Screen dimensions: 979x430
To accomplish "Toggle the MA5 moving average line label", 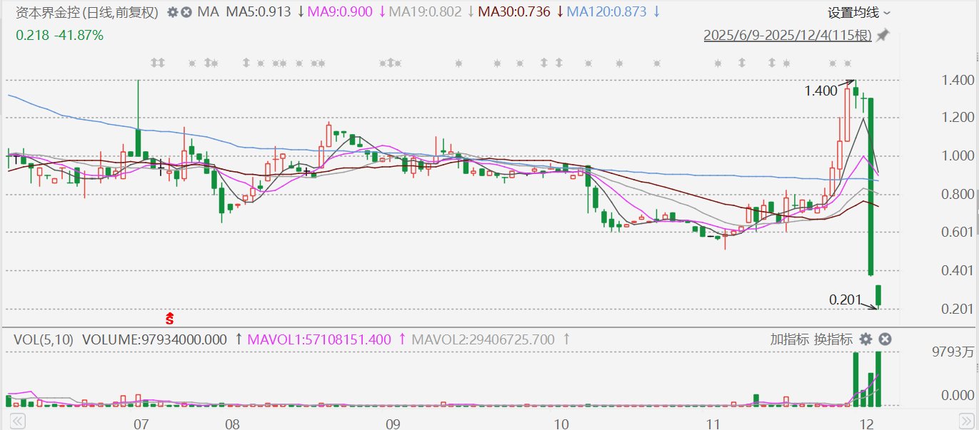I will point(260,12).
